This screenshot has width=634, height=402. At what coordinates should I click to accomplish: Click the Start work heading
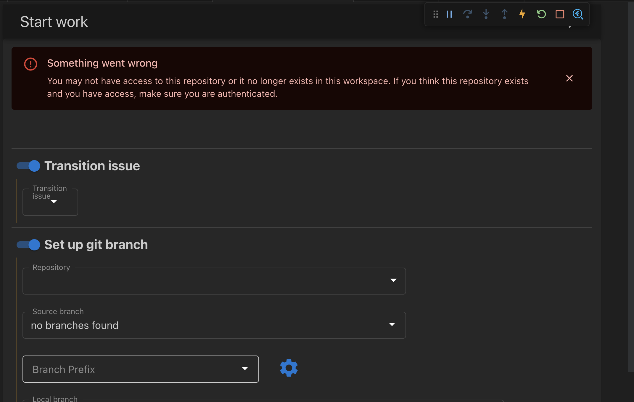(54, 21)
